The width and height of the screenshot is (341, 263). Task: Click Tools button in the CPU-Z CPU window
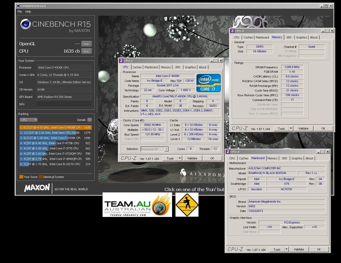pyautogui.click(x=170, y=158)
